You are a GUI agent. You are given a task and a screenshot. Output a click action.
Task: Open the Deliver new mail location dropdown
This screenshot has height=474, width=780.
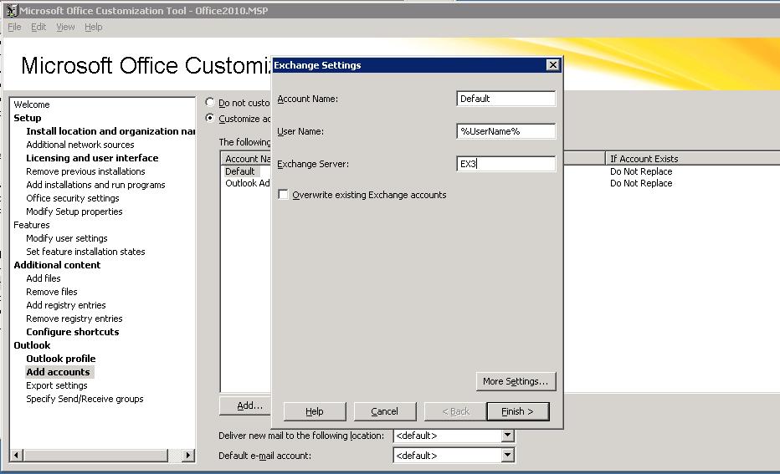click(x=507, y=436)
